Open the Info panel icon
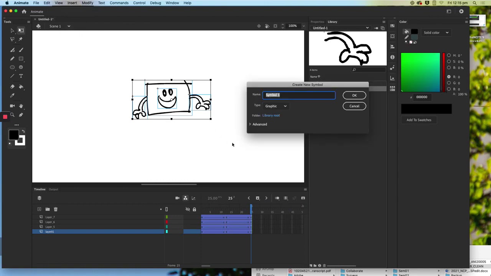The image size is (491, 276). coord(392,57)
